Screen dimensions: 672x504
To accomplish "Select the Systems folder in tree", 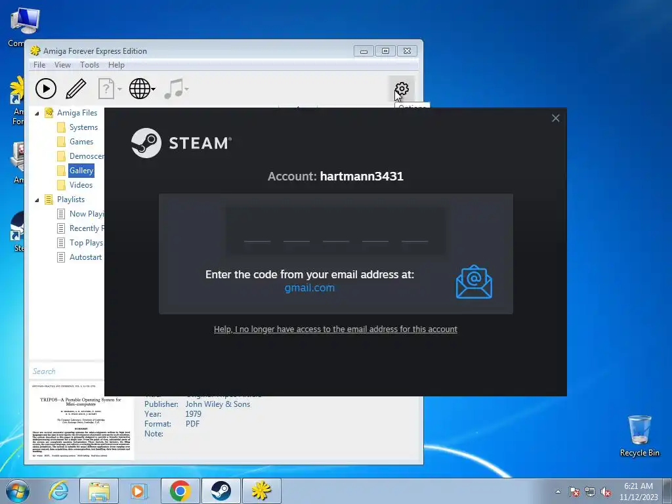I will click(83, 127).
